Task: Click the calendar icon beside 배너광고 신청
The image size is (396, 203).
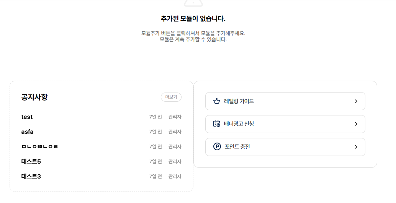Action: (x=217, y=123)
